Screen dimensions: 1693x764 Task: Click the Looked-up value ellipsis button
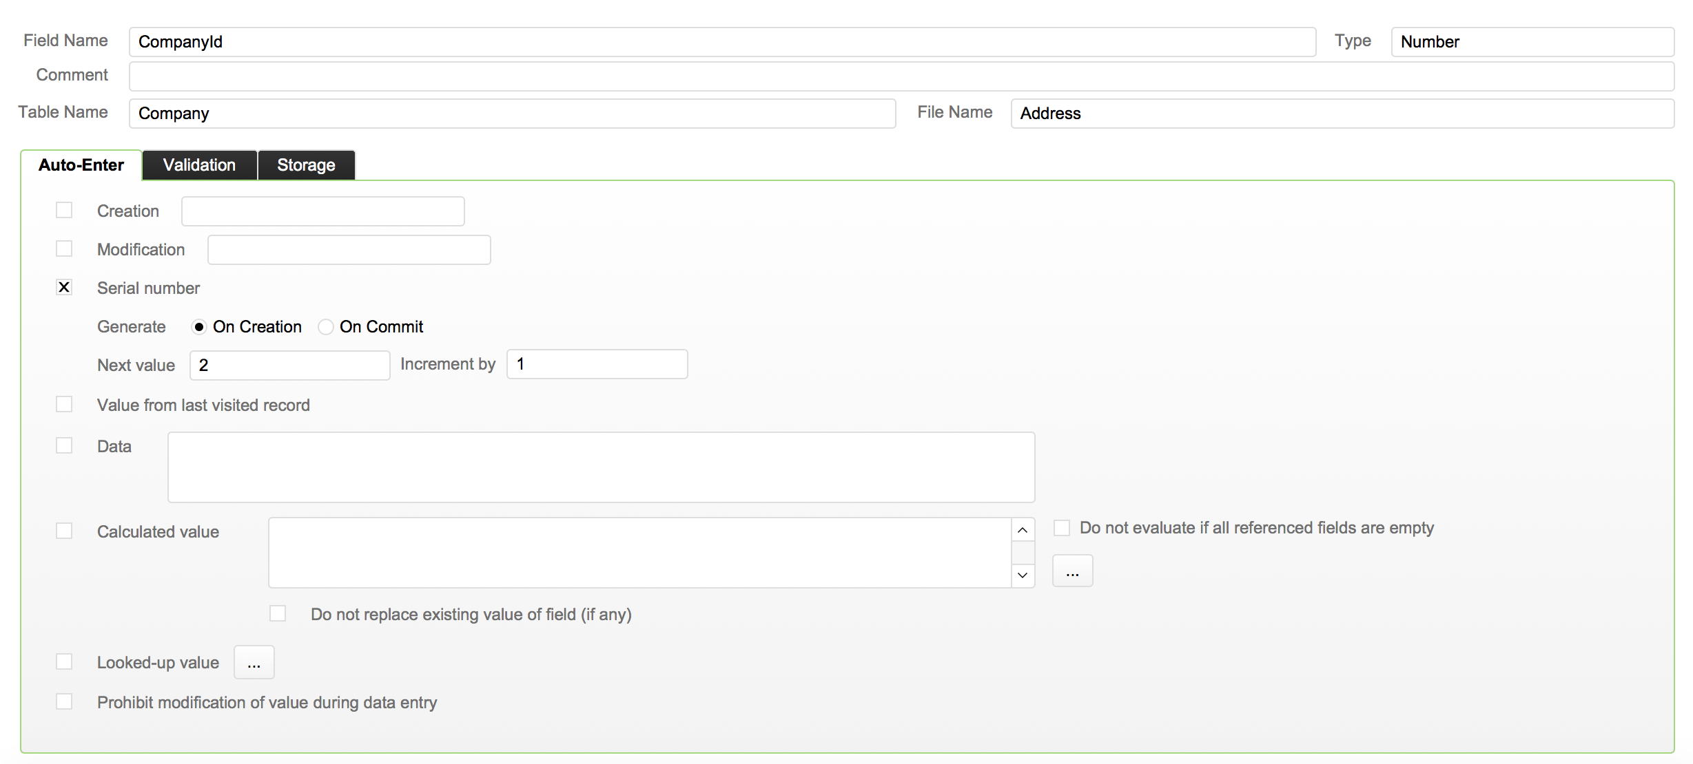tap(254, 663)
